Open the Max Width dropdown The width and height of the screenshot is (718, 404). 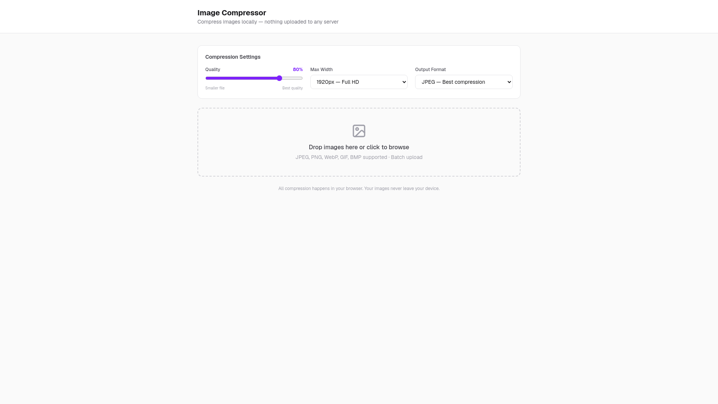(x=359, y=82)
